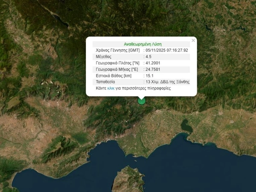Click the 'Εστιακό Βάθος [km]' label

click(x=114, y=76)
